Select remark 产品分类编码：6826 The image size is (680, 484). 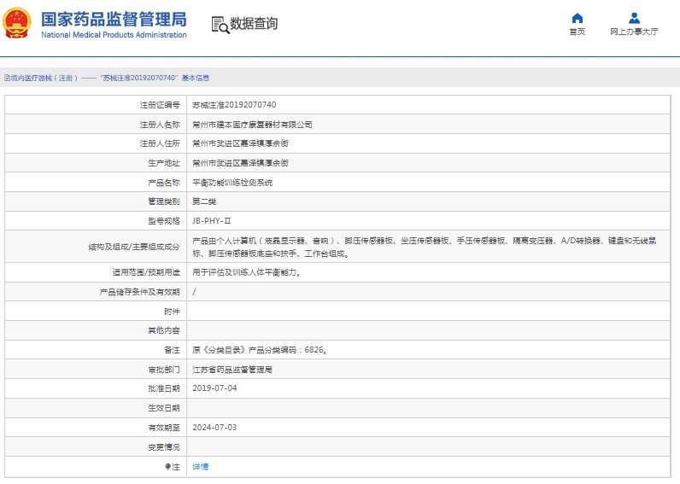point(288,350)
